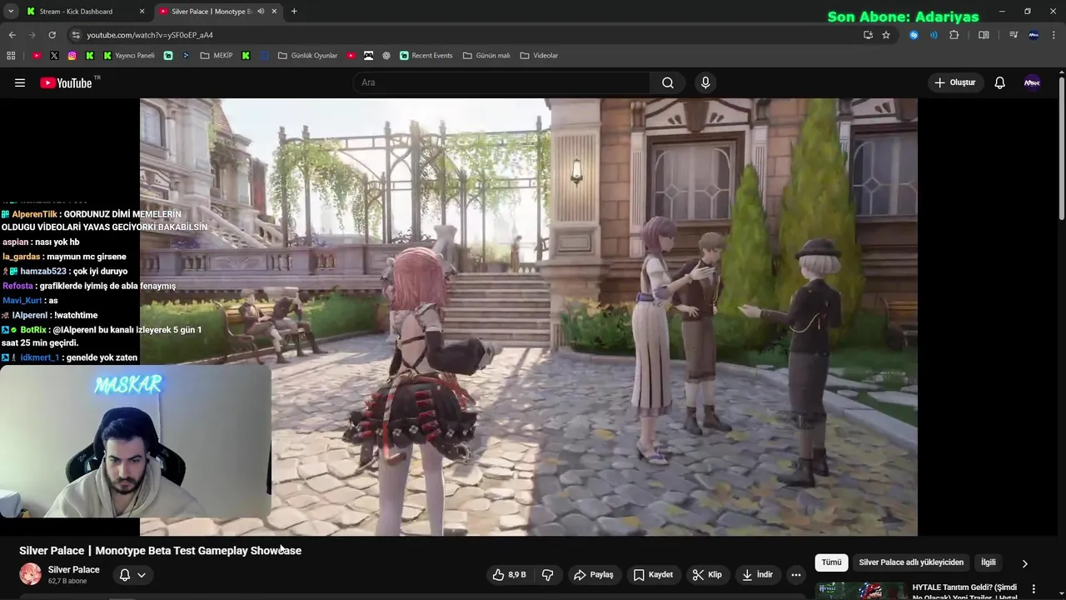Open the YouTube account avatar menu

click(x=1032, y=82)
